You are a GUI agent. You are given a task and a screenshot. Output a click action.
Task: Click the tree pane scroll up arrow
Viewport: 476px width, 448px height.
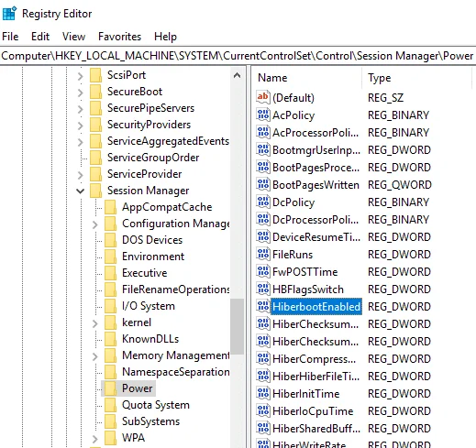237,75
